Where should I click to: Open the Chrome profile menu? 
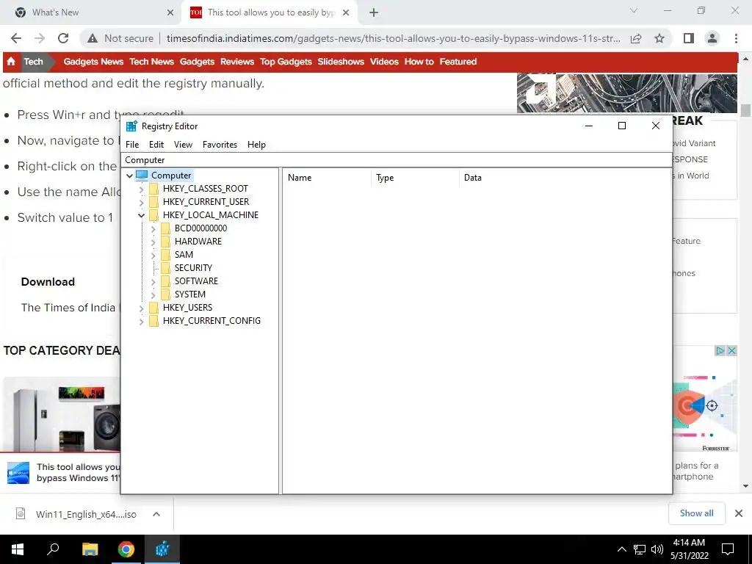tap(712, 38)
